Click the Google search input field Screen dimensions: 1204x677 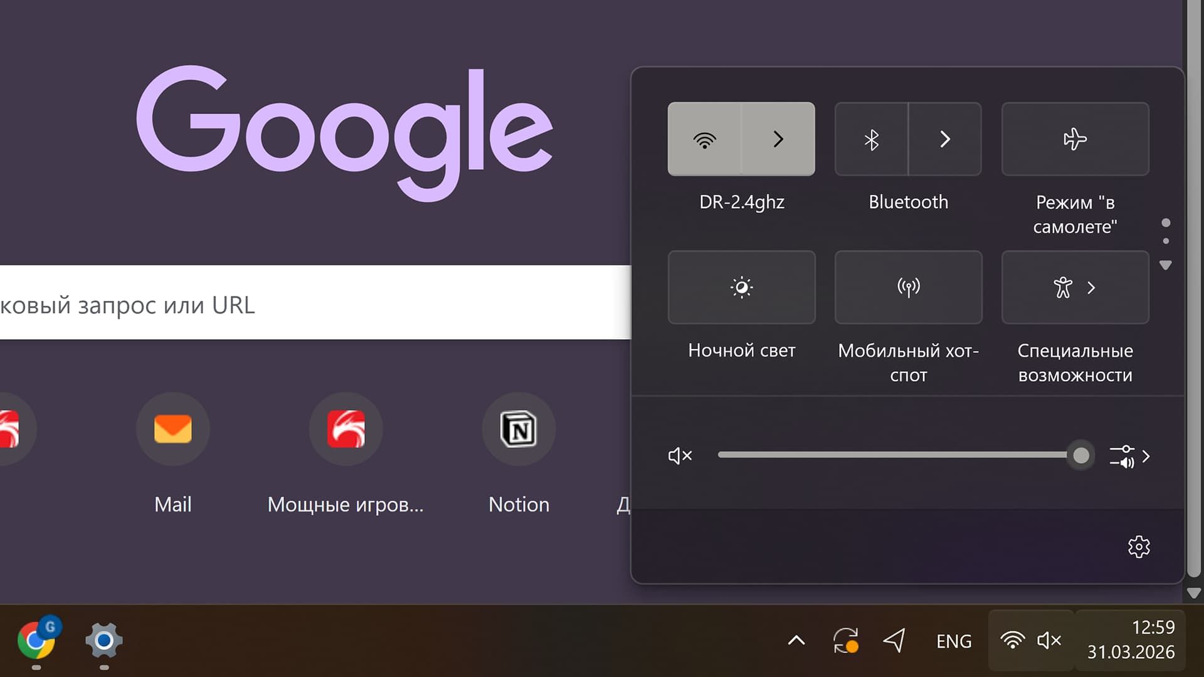coord(314,303)
